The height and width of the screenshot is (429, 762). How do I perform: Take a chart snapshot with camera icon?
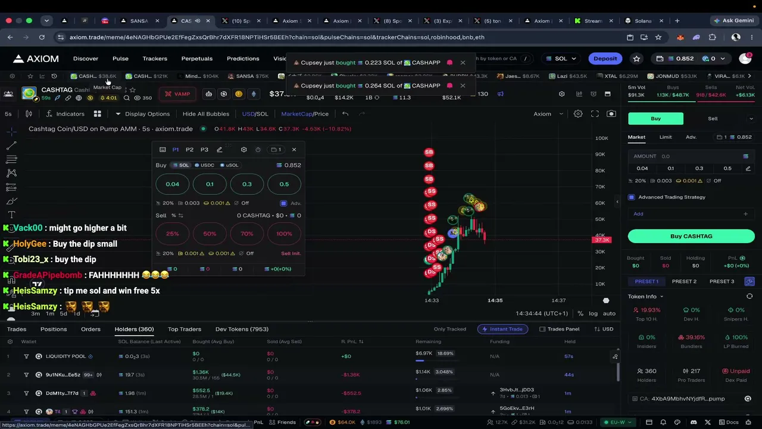(611, 114)
